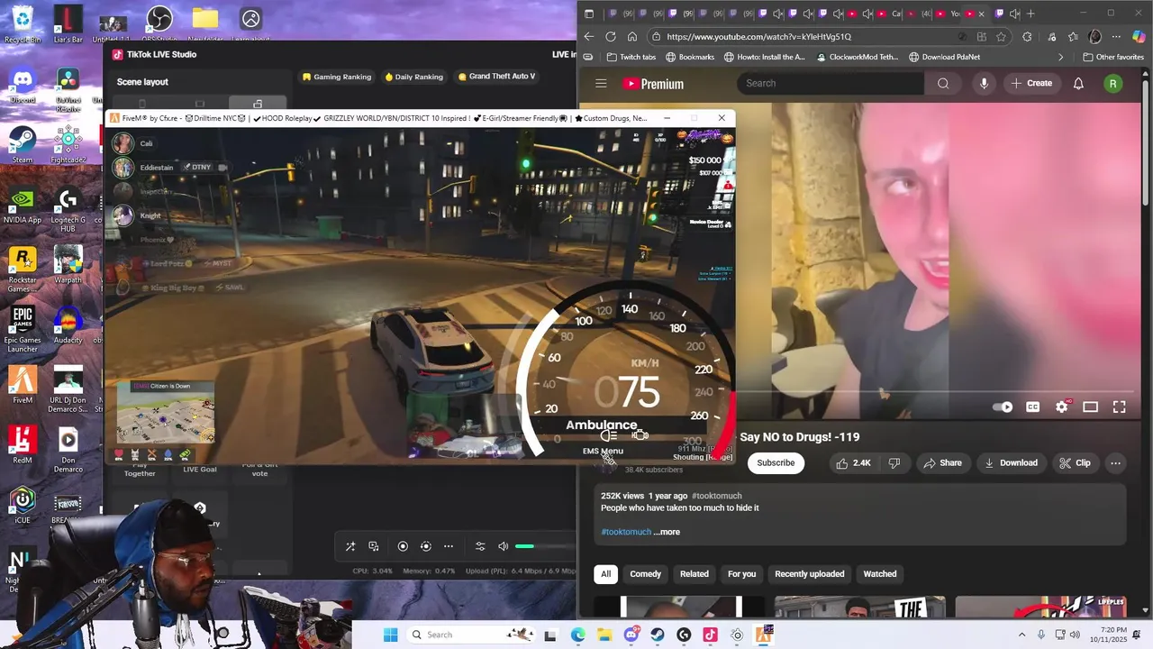Open TikTok Studio audio mixer settings
The width and height of the screenshot is (1153, 649).
point(480,546)
